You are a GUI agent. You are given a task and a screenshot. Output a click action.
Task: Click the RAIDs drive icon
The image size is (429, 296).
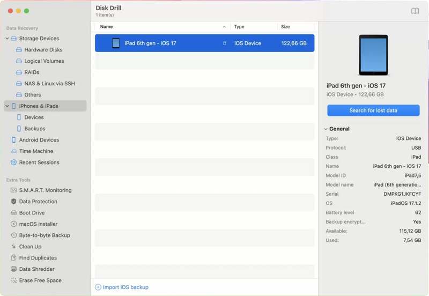(19, 72)
